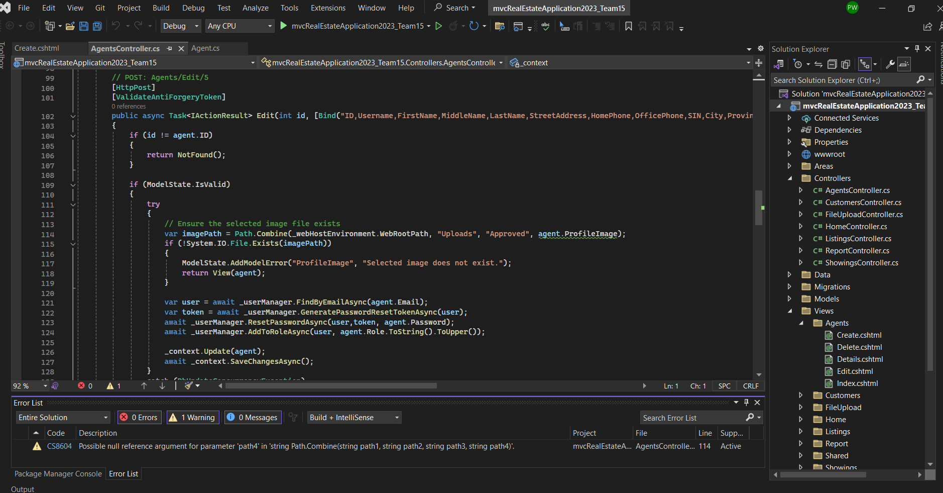943x493 pixels.
Task: Toggle the 0 Messages filter
Action: [252, 418]
